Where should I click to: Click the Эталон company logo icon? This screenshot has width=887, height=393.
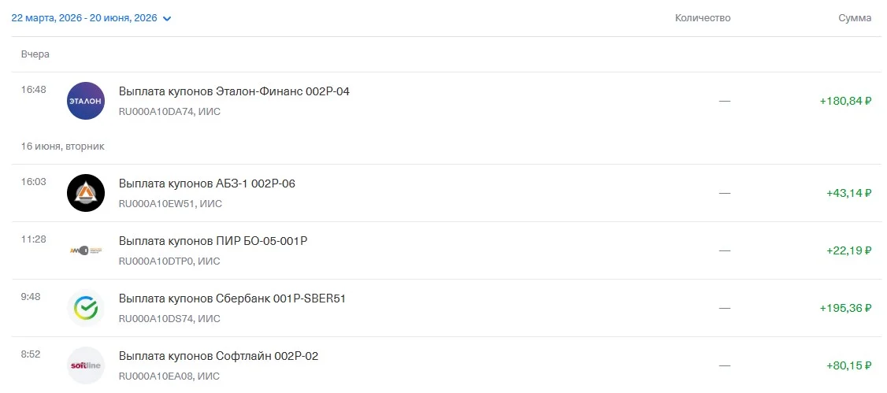(86, 101)
